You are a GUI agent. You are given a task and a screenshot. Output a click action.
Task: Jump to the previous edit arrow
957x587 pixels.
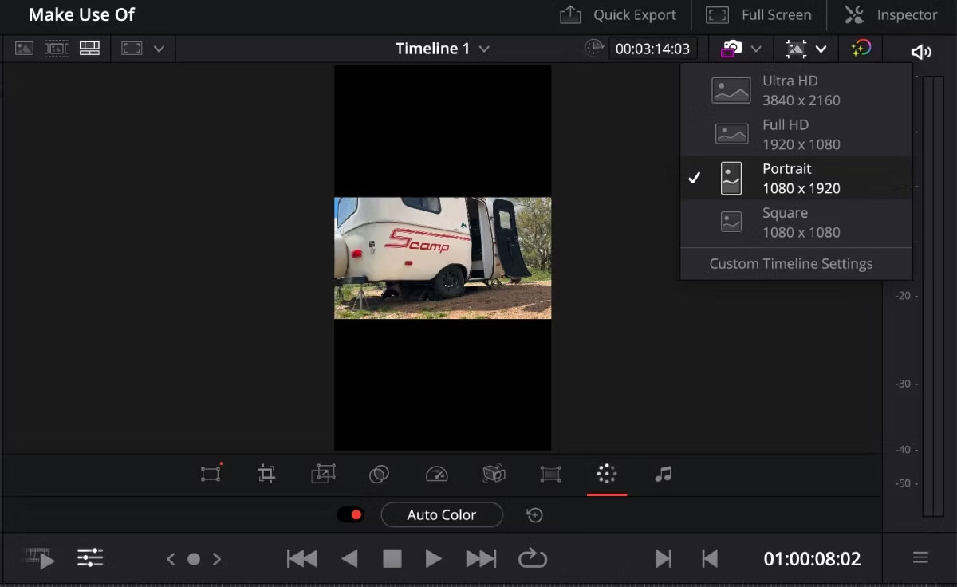[170, 559]
